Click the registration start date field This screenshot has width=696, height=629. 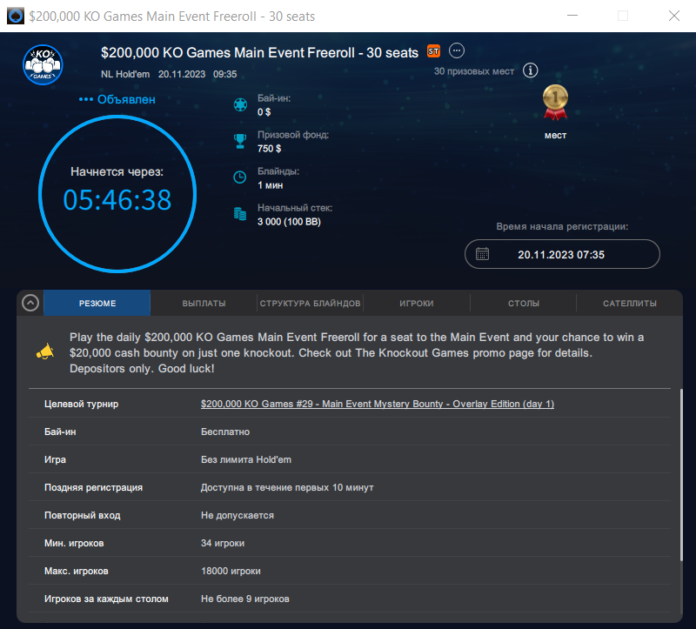coord(562,254)
